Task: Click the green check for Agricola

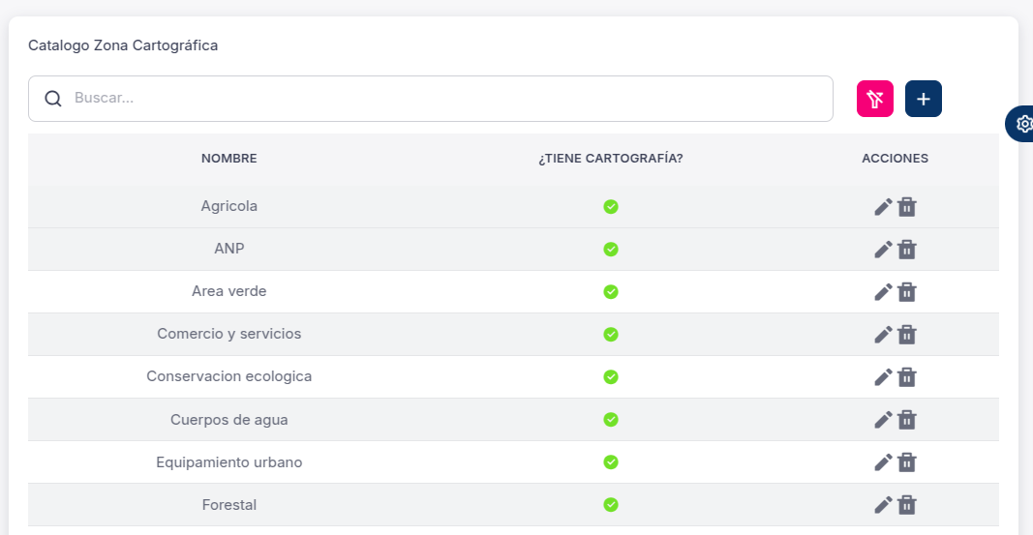Action: click(611, 207)
